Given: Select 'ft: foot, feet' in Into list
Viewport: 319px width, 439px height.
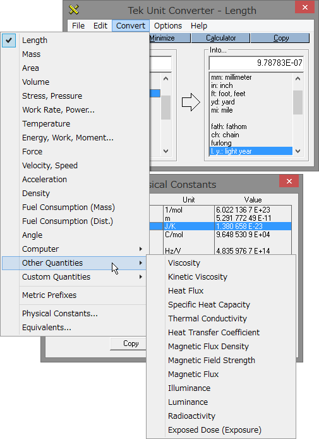Looking at the screenshot, I should (251, 94).
